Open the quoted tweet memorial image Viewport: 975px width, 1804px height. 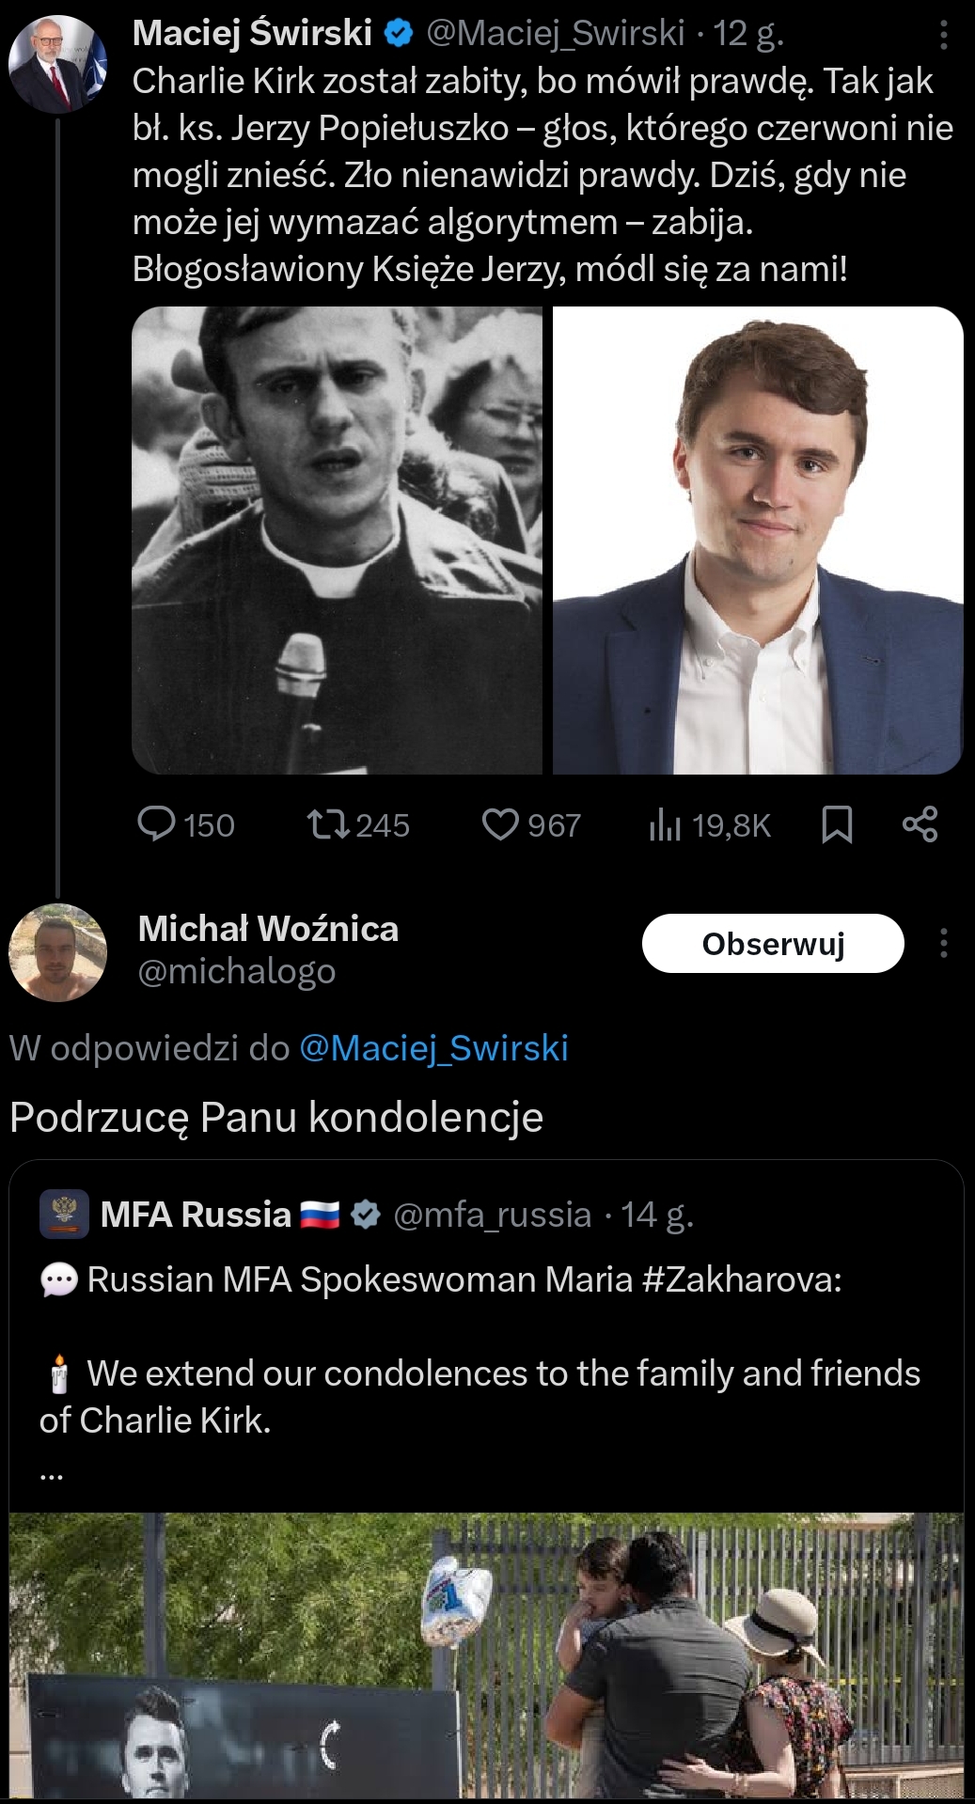pyautogui.click(x=486, y=1655)
